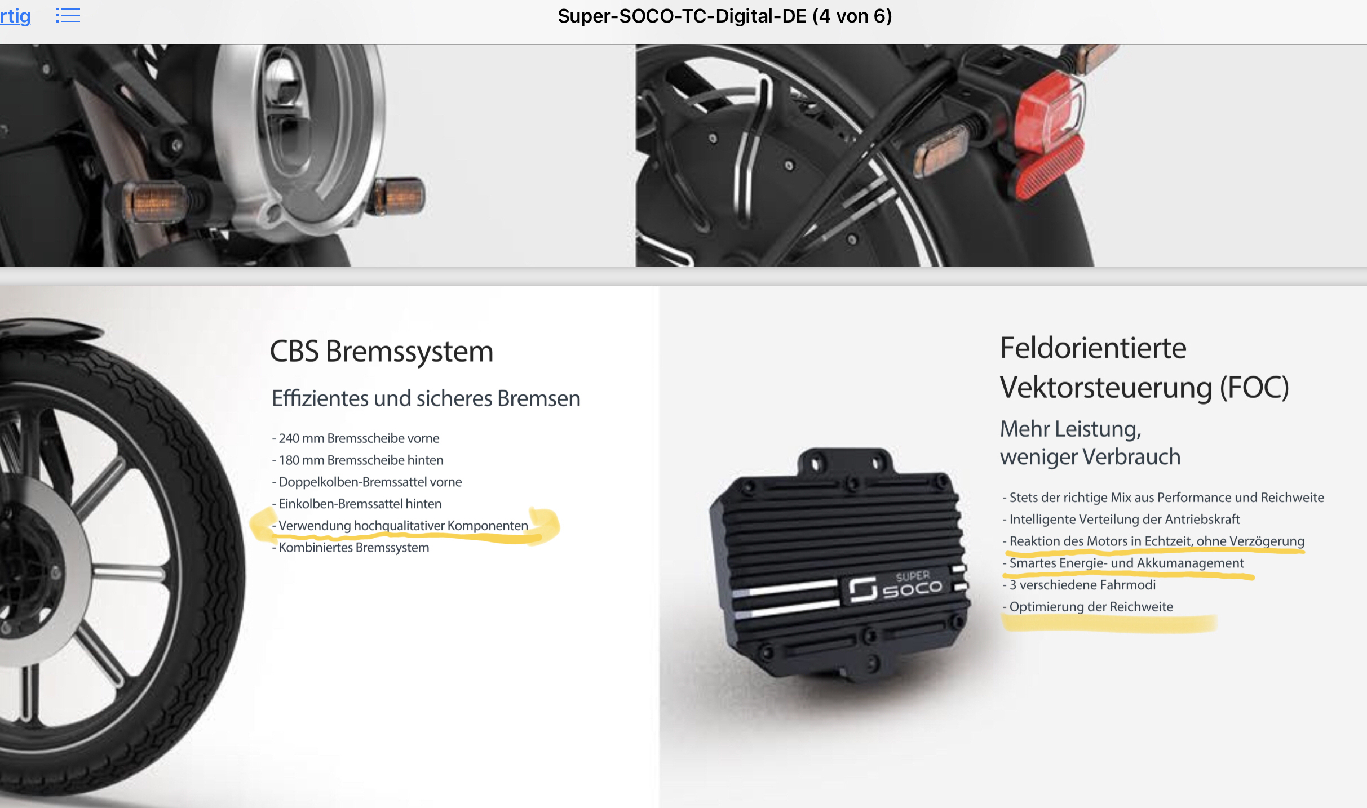Click the 240 mm Bremsscheibe vorne line
This screenshot has width=1367, height=808.
[x=356, y=438]
